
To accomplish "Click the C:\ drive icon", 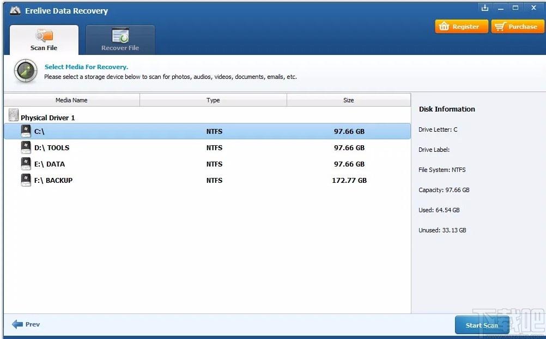I will tap(26, 131).
